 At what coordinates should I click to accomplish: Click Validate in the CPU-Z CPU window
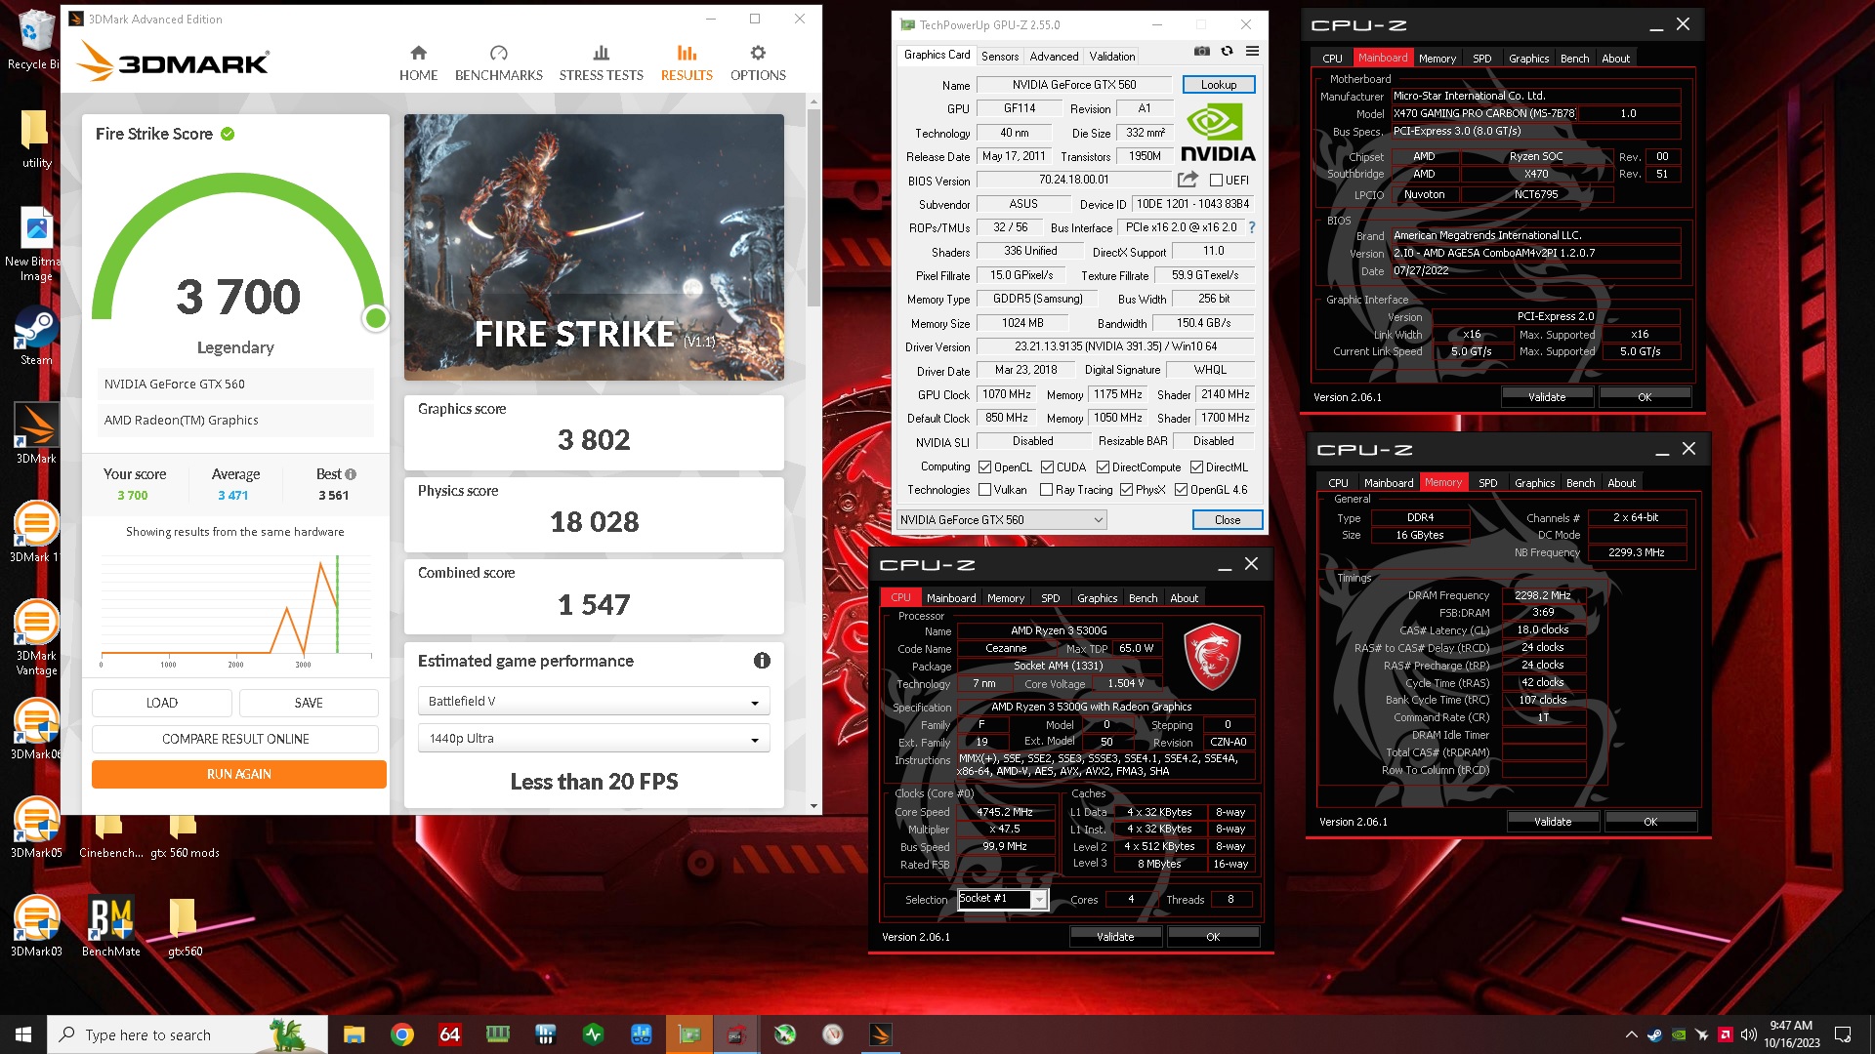click(1115, 937)
